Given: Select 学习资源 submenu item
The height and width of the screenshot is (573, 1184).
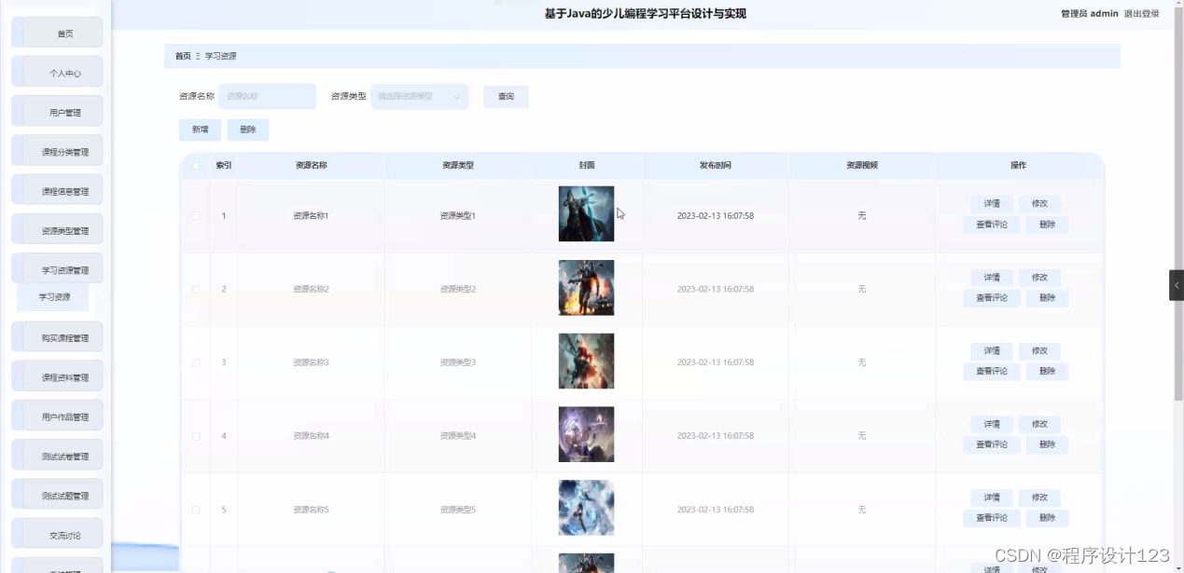Looking at the screenshot, I should pos(54,297).
